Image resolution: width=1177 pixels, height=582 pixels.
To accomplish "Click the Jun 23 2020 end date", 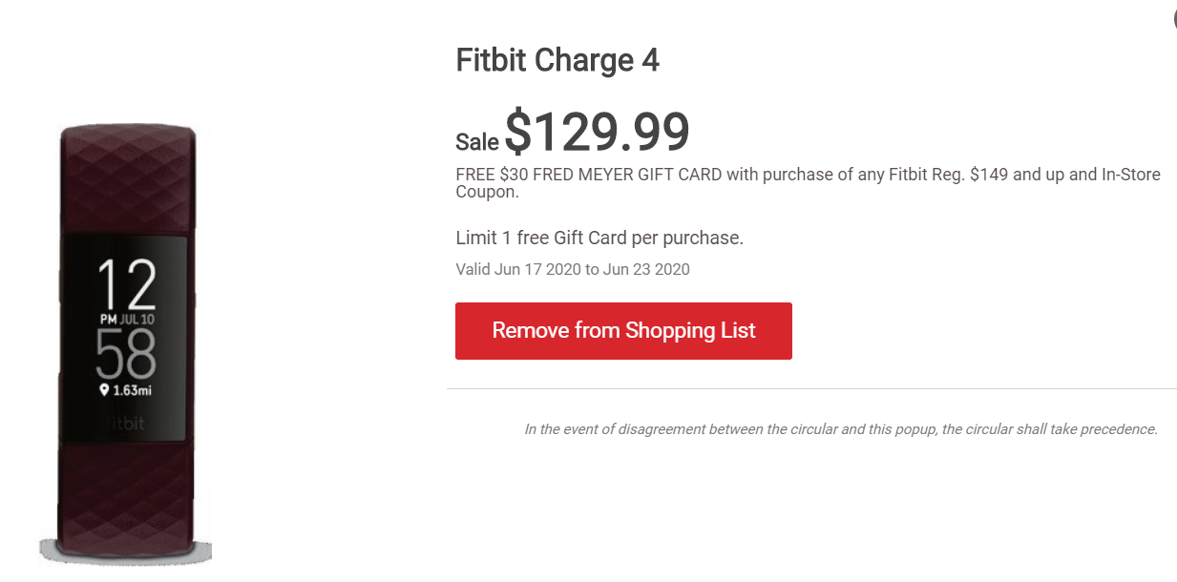I will click(646, 269).
